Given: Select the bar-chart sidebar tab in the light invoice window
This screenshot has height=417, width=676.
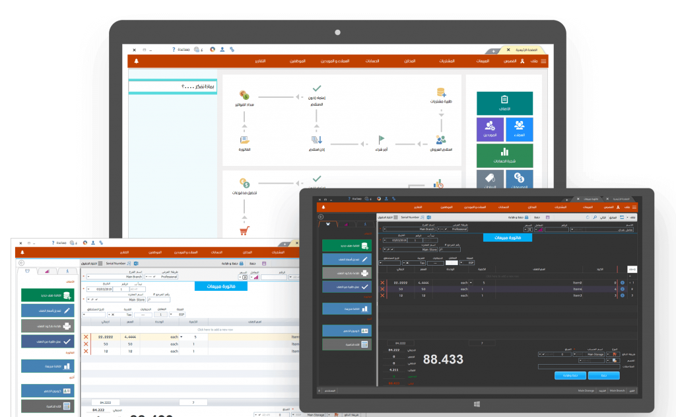Looking at the screenshot, I should tap(47, 271).
